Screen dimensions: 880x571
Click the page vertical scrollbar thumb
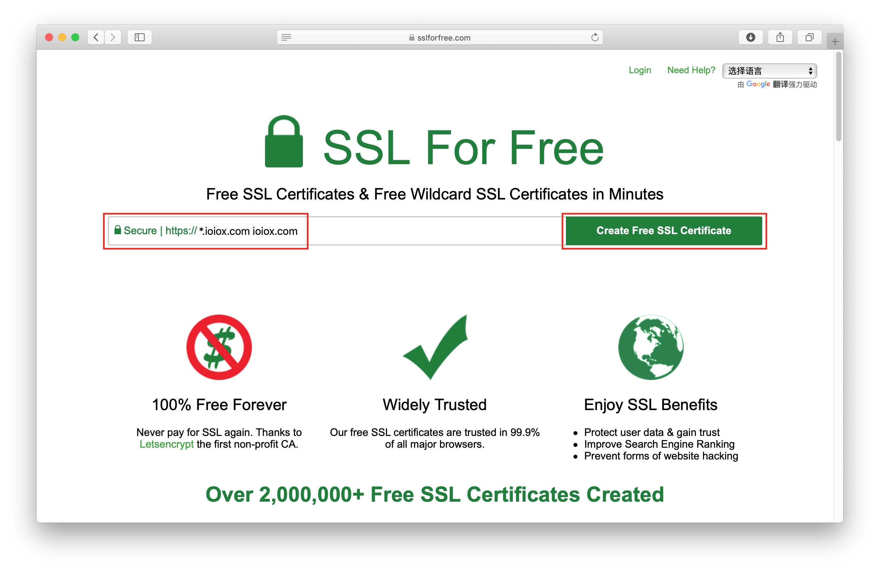(x=838, y=96)
